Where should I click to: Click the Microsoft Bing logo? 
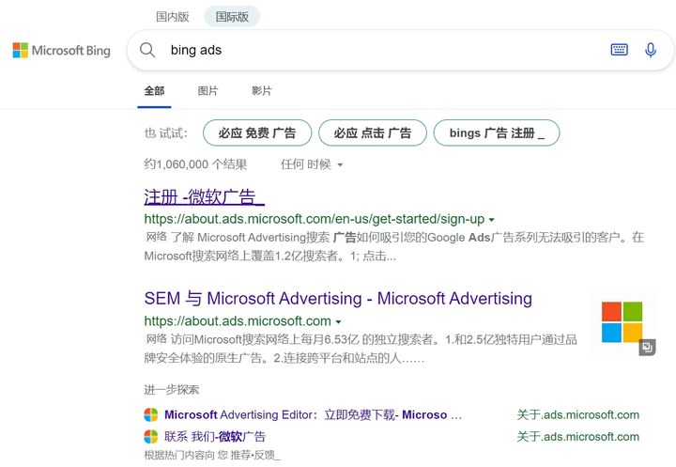[62, 51]
